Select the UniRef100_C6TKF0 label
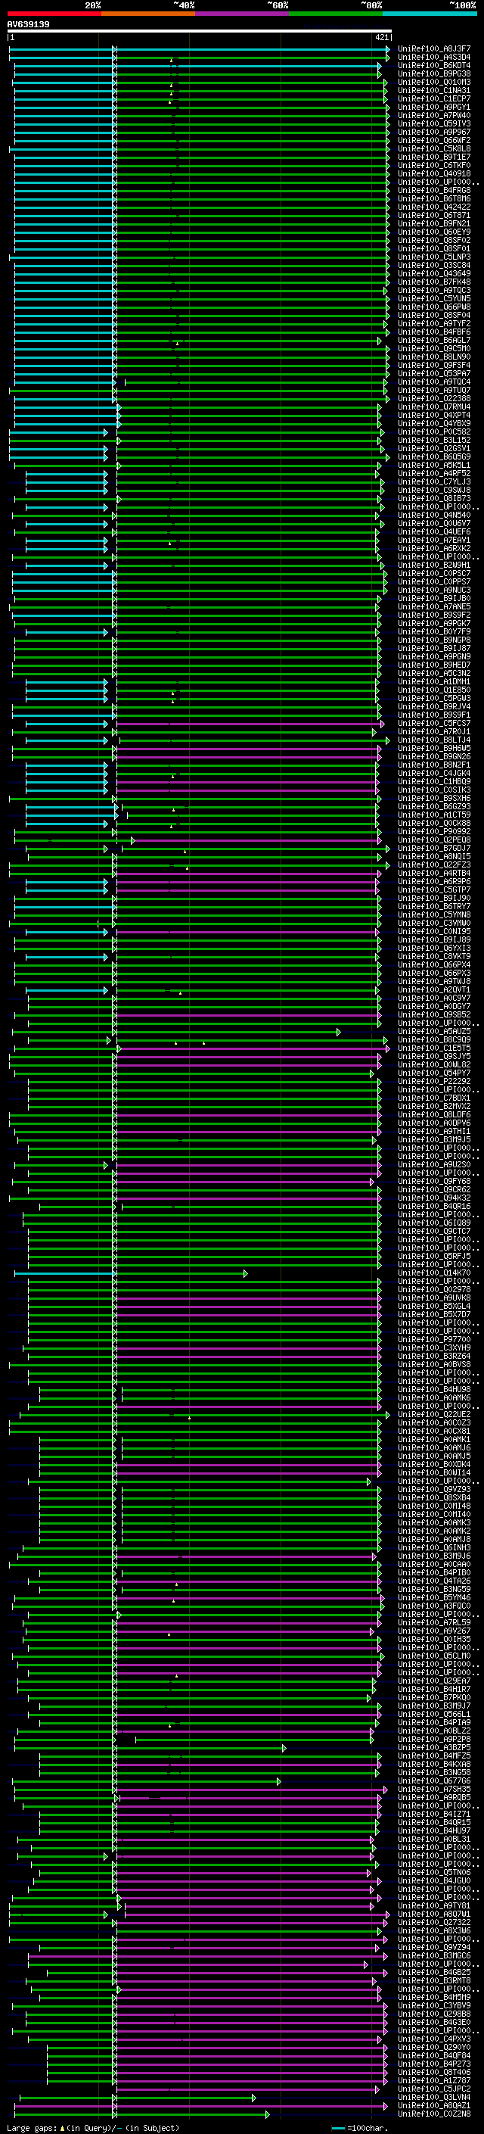This screenshot has width=484, height=2134. (434, 165)
